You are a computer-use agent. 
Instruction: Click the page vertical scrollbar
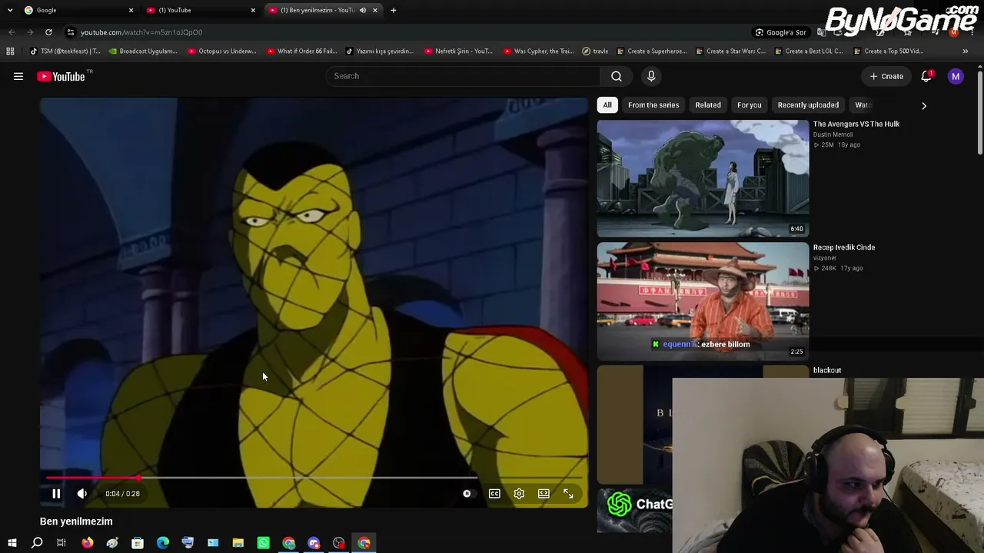coord(980,111)
